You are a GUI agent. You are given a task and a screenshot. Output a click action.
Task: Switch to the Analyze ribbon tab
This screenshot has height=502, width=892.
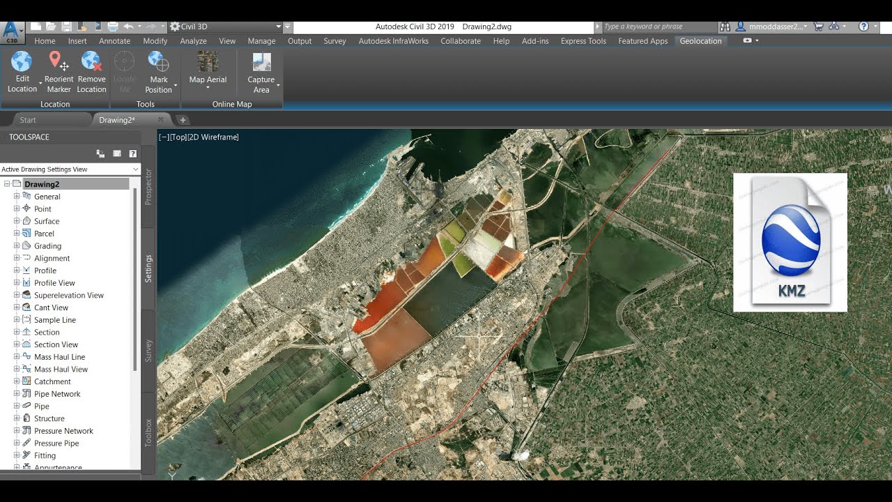tap(193, 41)
